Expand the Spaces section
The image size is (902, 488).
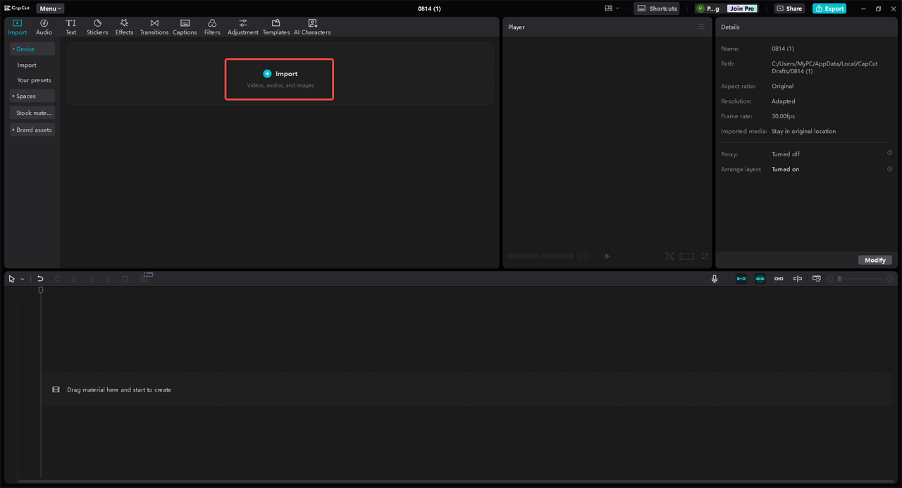click(x=32, y=96)
